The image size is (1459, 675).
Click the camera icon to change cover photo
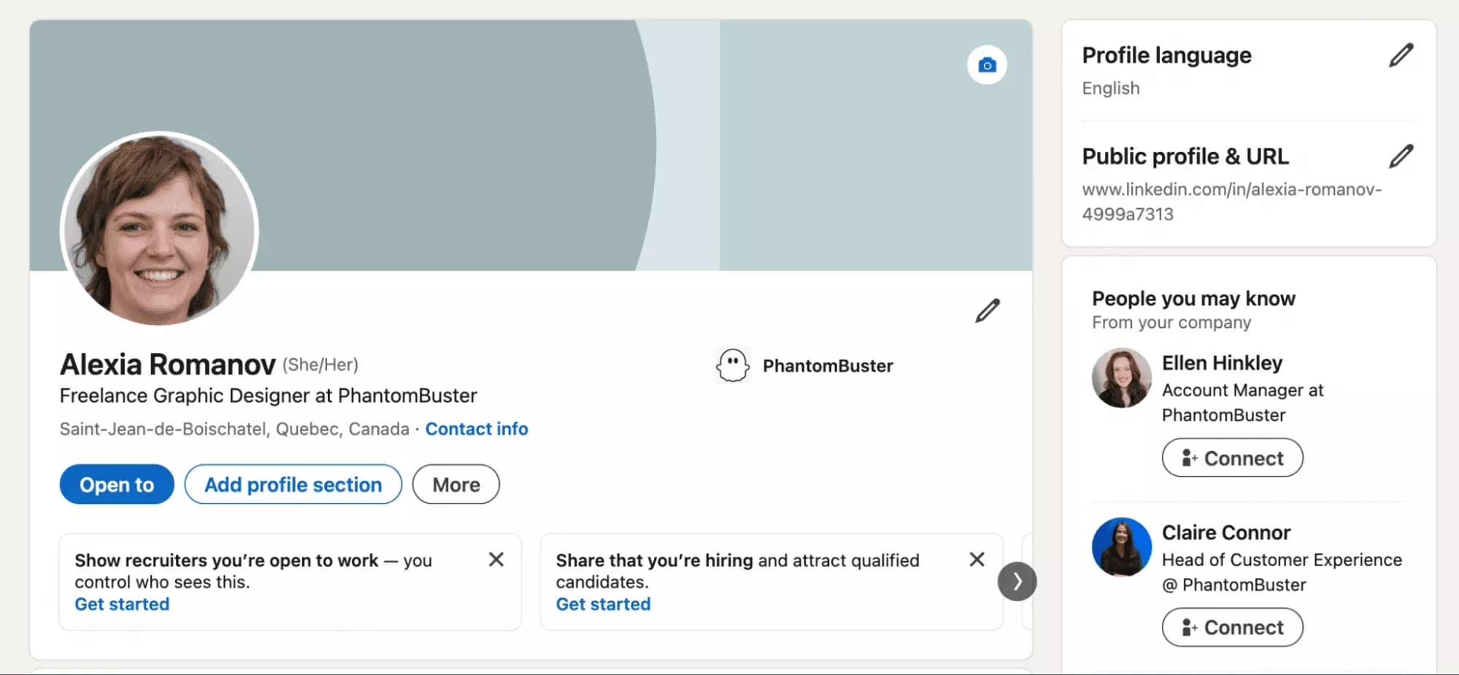tap(988, 64)
